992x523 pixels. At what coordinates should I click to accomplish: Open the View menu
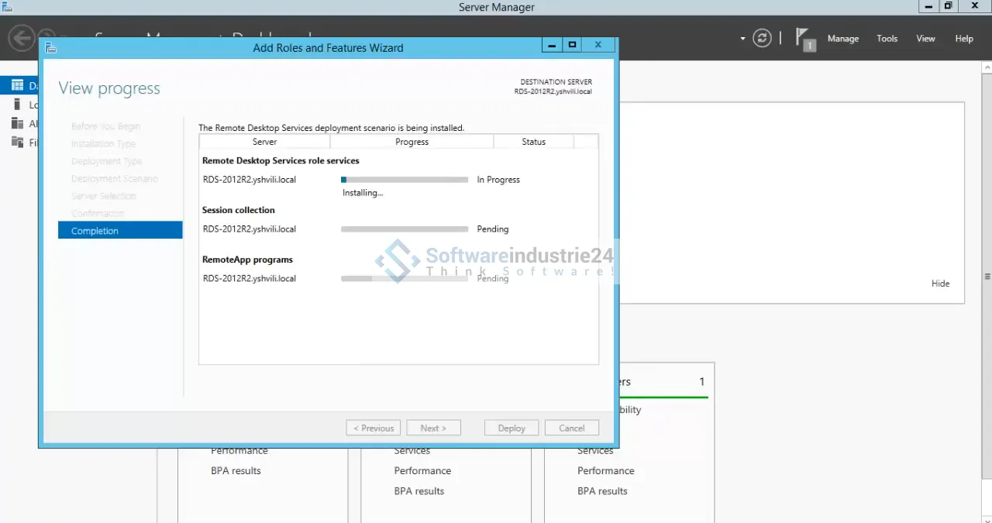pos(925,39)
